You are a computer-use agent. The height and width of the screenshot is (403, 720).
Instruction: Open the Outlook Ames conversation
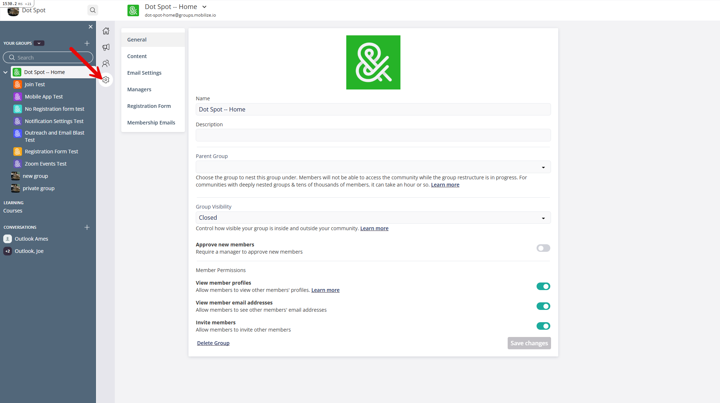pyautogui.click(x=31, y=239)
